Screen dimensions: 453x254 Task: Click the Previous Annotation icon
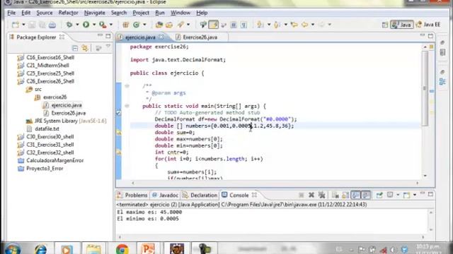277,25
